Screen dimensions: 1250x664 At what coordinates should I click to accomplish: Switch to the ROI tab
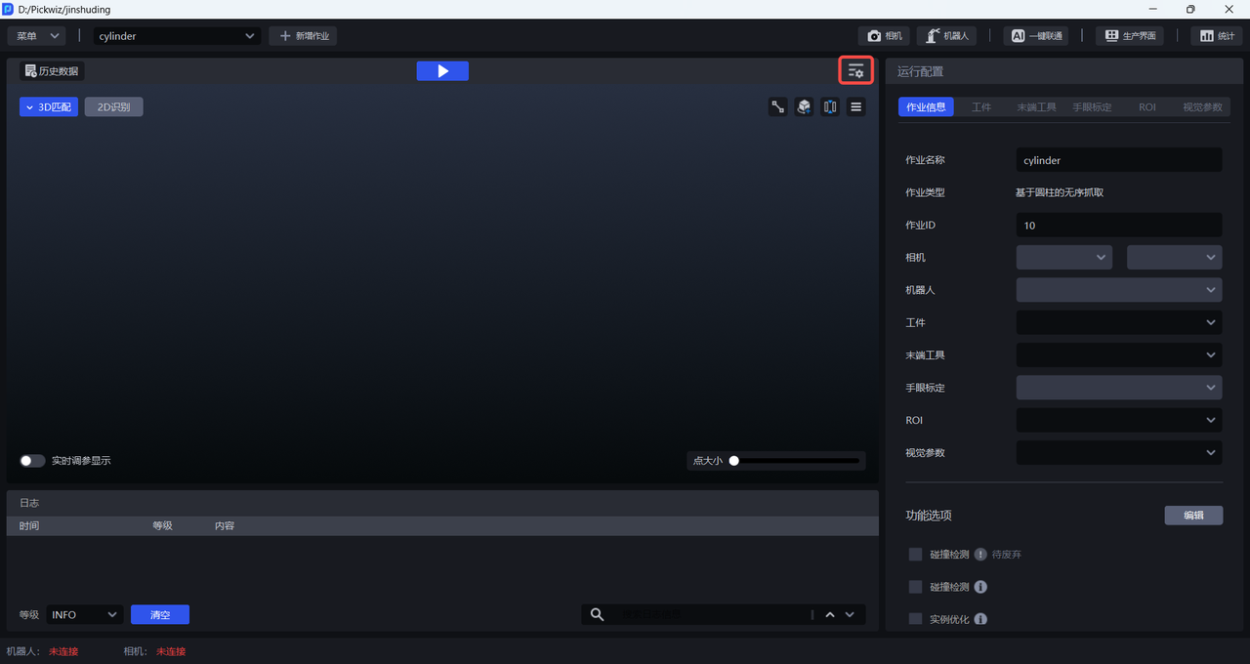1146,107
